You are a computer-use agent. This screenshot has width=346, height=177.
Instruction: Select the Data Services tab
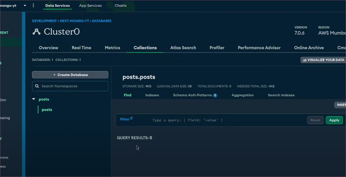click(x=58, y=5)
